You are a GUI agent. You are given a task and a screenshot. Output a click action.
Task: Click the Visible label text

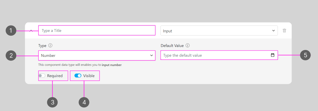point(89,76)
